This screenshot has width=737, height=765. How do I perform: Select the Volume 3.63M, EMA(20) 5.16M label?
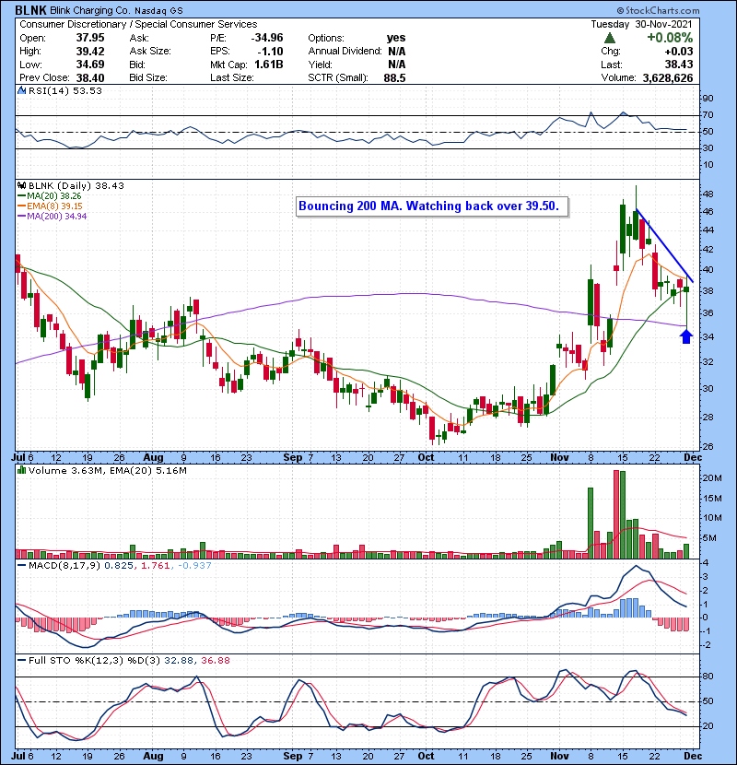point(107,470)
